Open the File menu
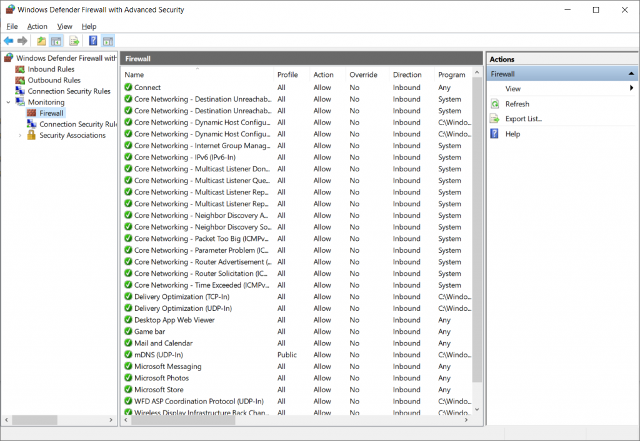 [12, 26]
